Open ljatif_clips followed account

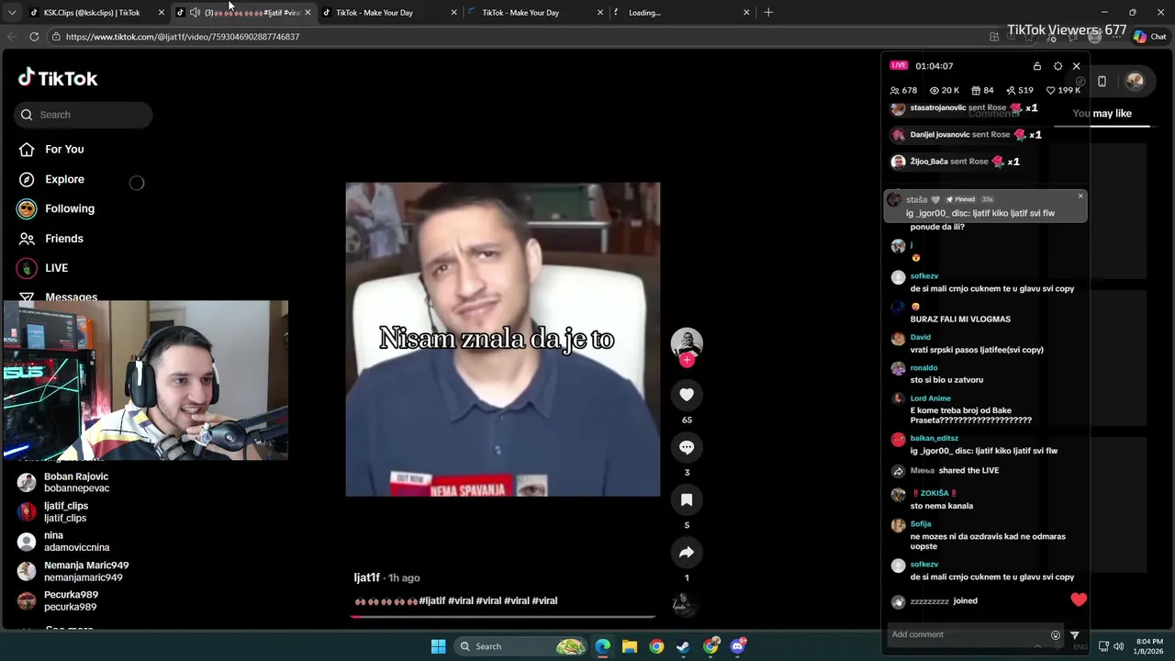tap(53, 511)
